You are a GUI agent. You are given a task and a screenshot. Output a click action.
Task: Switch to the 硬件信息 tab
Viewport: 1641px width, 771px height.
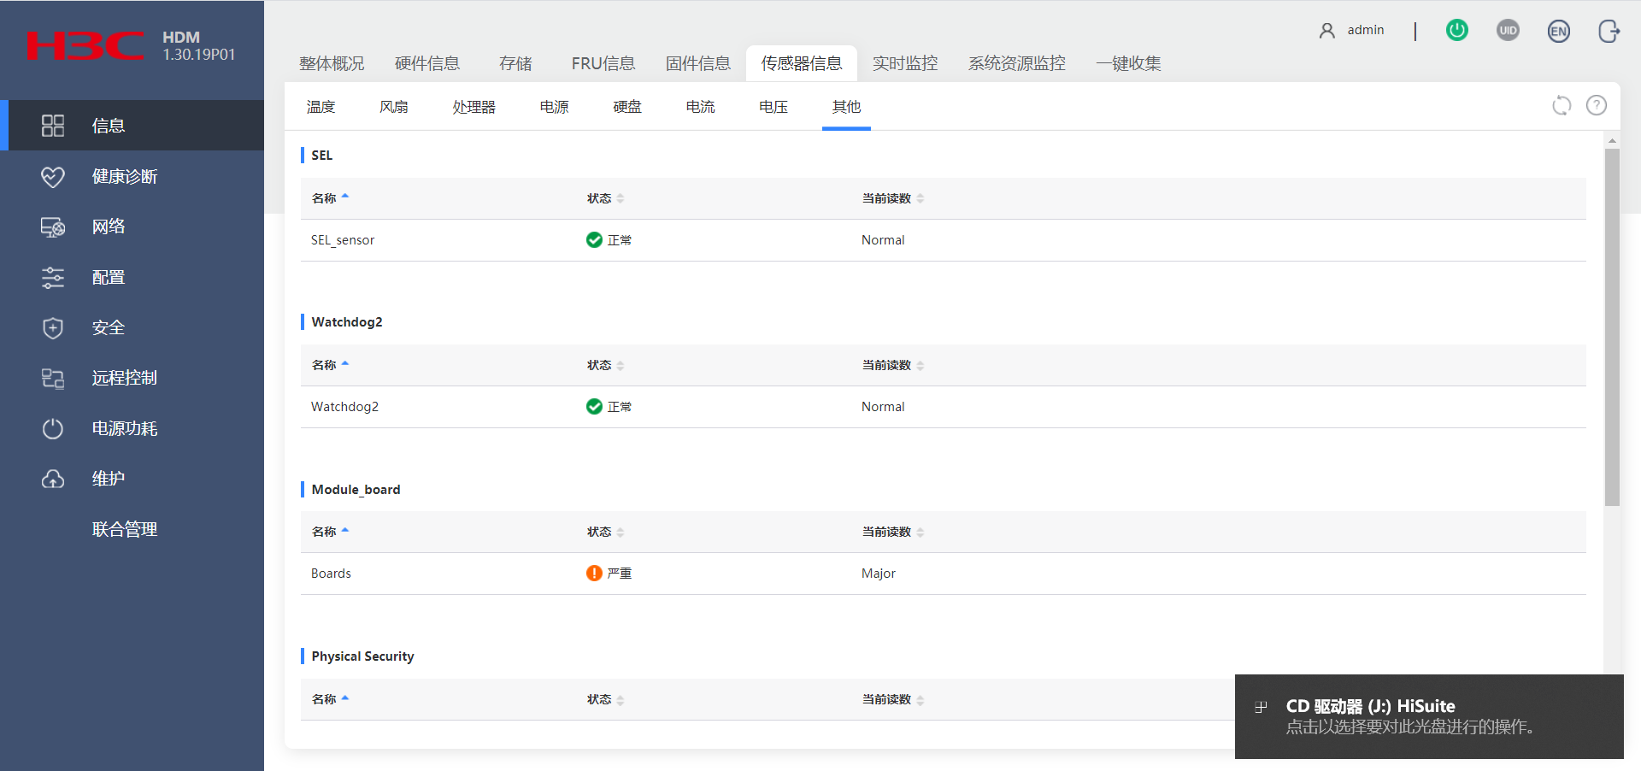(426, 63)
